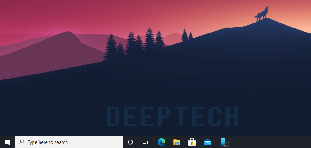Click the 'Type here to search' box
The image size is (311, 148).
coord(69,142)
